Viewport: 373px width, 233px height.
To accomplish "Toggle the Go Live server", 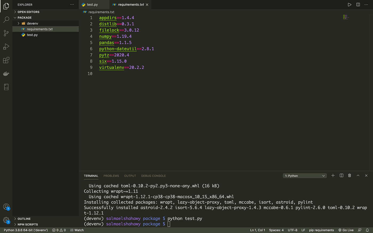I will (346, 230).
